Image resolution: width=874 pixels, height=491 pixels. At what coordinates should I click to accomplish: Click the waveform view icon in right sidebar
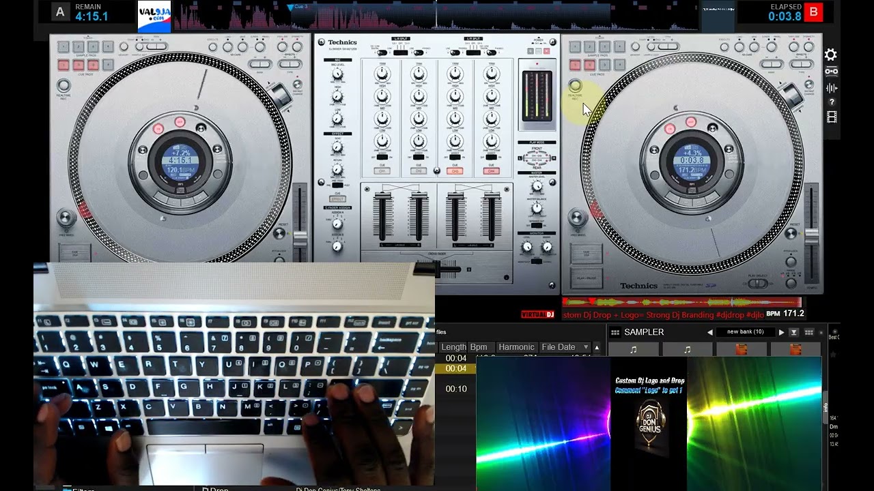(x=831, y=88)
